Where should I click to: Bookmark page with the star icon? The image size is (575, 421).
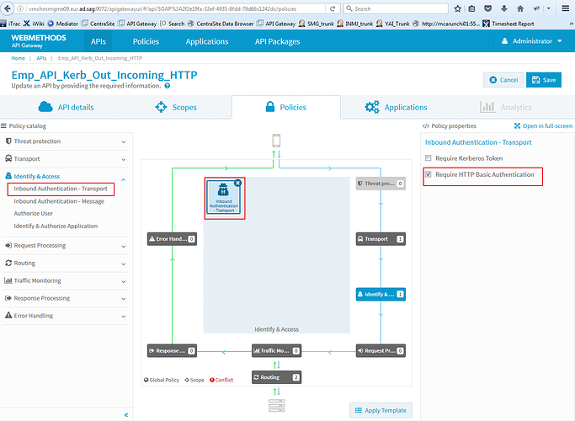(x=457, y=8)
